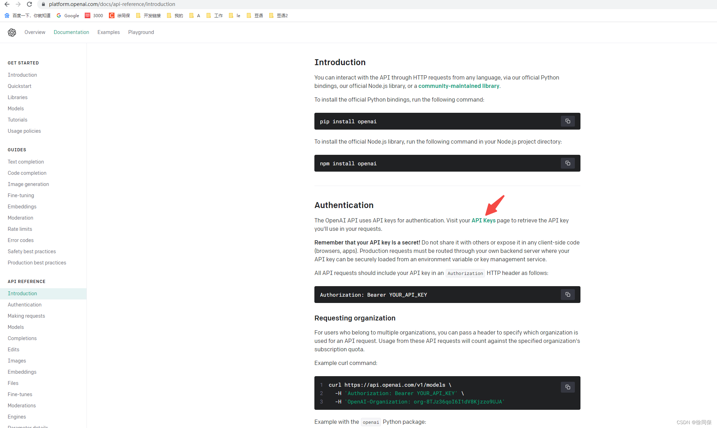Open the Examples tab
This screenshot has width=717, height=428.
109,32
